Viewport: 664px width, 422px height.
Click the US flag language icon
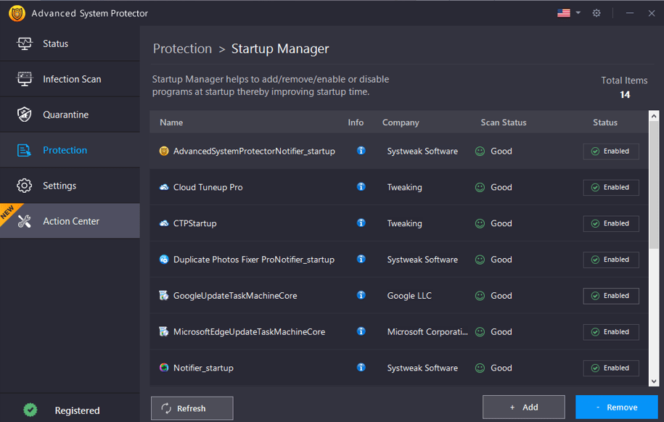pyautogui.click(x=564, y=13)
